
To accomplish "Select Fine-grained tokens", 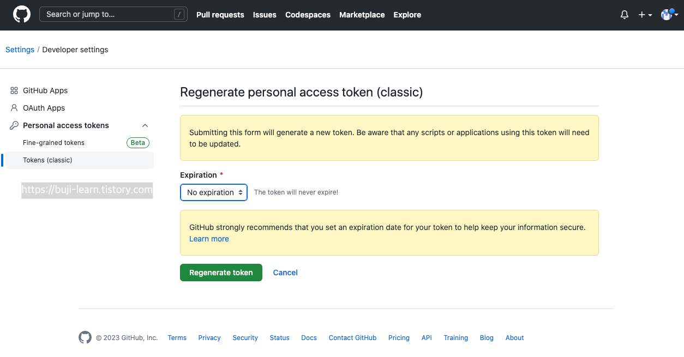I will coord(53,143).
